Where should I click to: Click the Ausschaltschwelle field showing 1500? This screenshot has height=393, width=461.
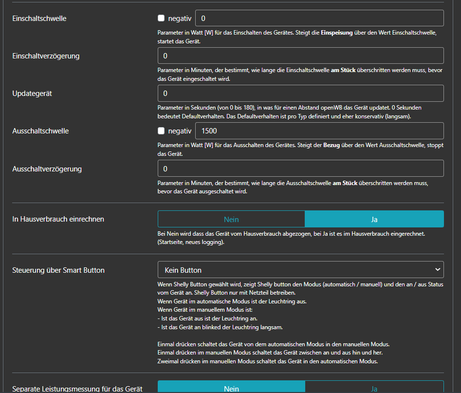[x=319, y=131]
